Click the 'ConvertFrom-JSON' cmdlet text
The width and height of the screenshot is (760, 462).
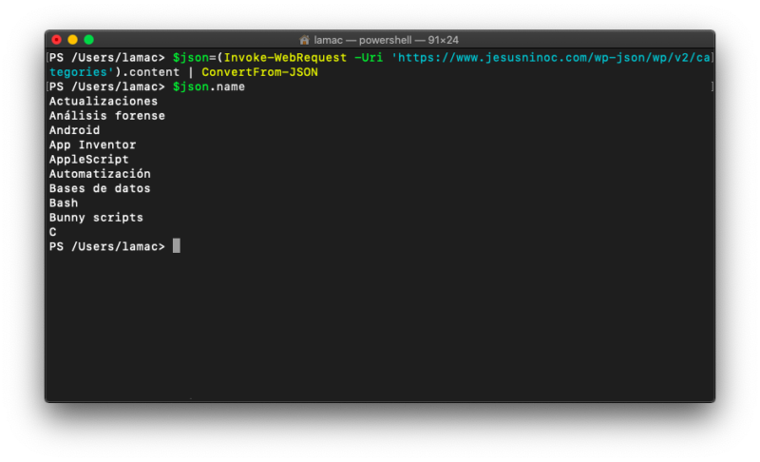pyautogui.click(x=259, y=72)
